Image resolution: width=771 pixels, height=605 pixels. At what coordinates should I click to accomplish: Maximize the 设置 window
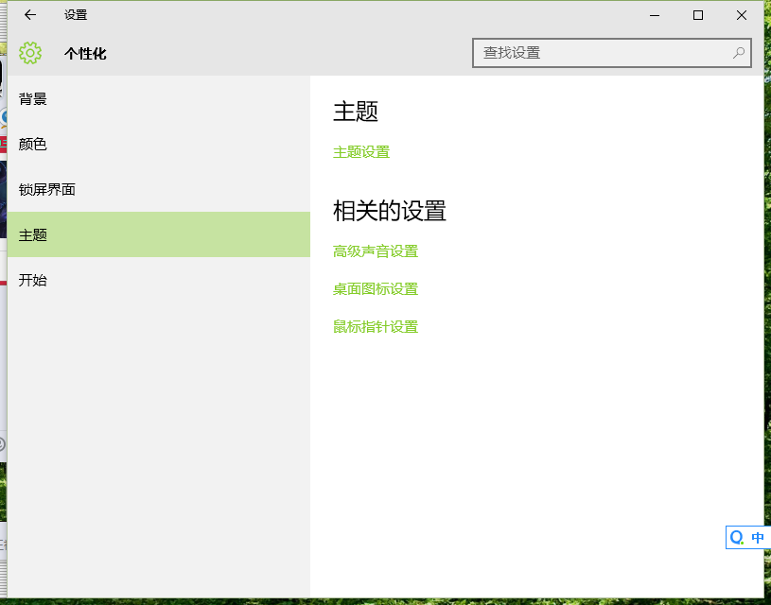[698, 15]
